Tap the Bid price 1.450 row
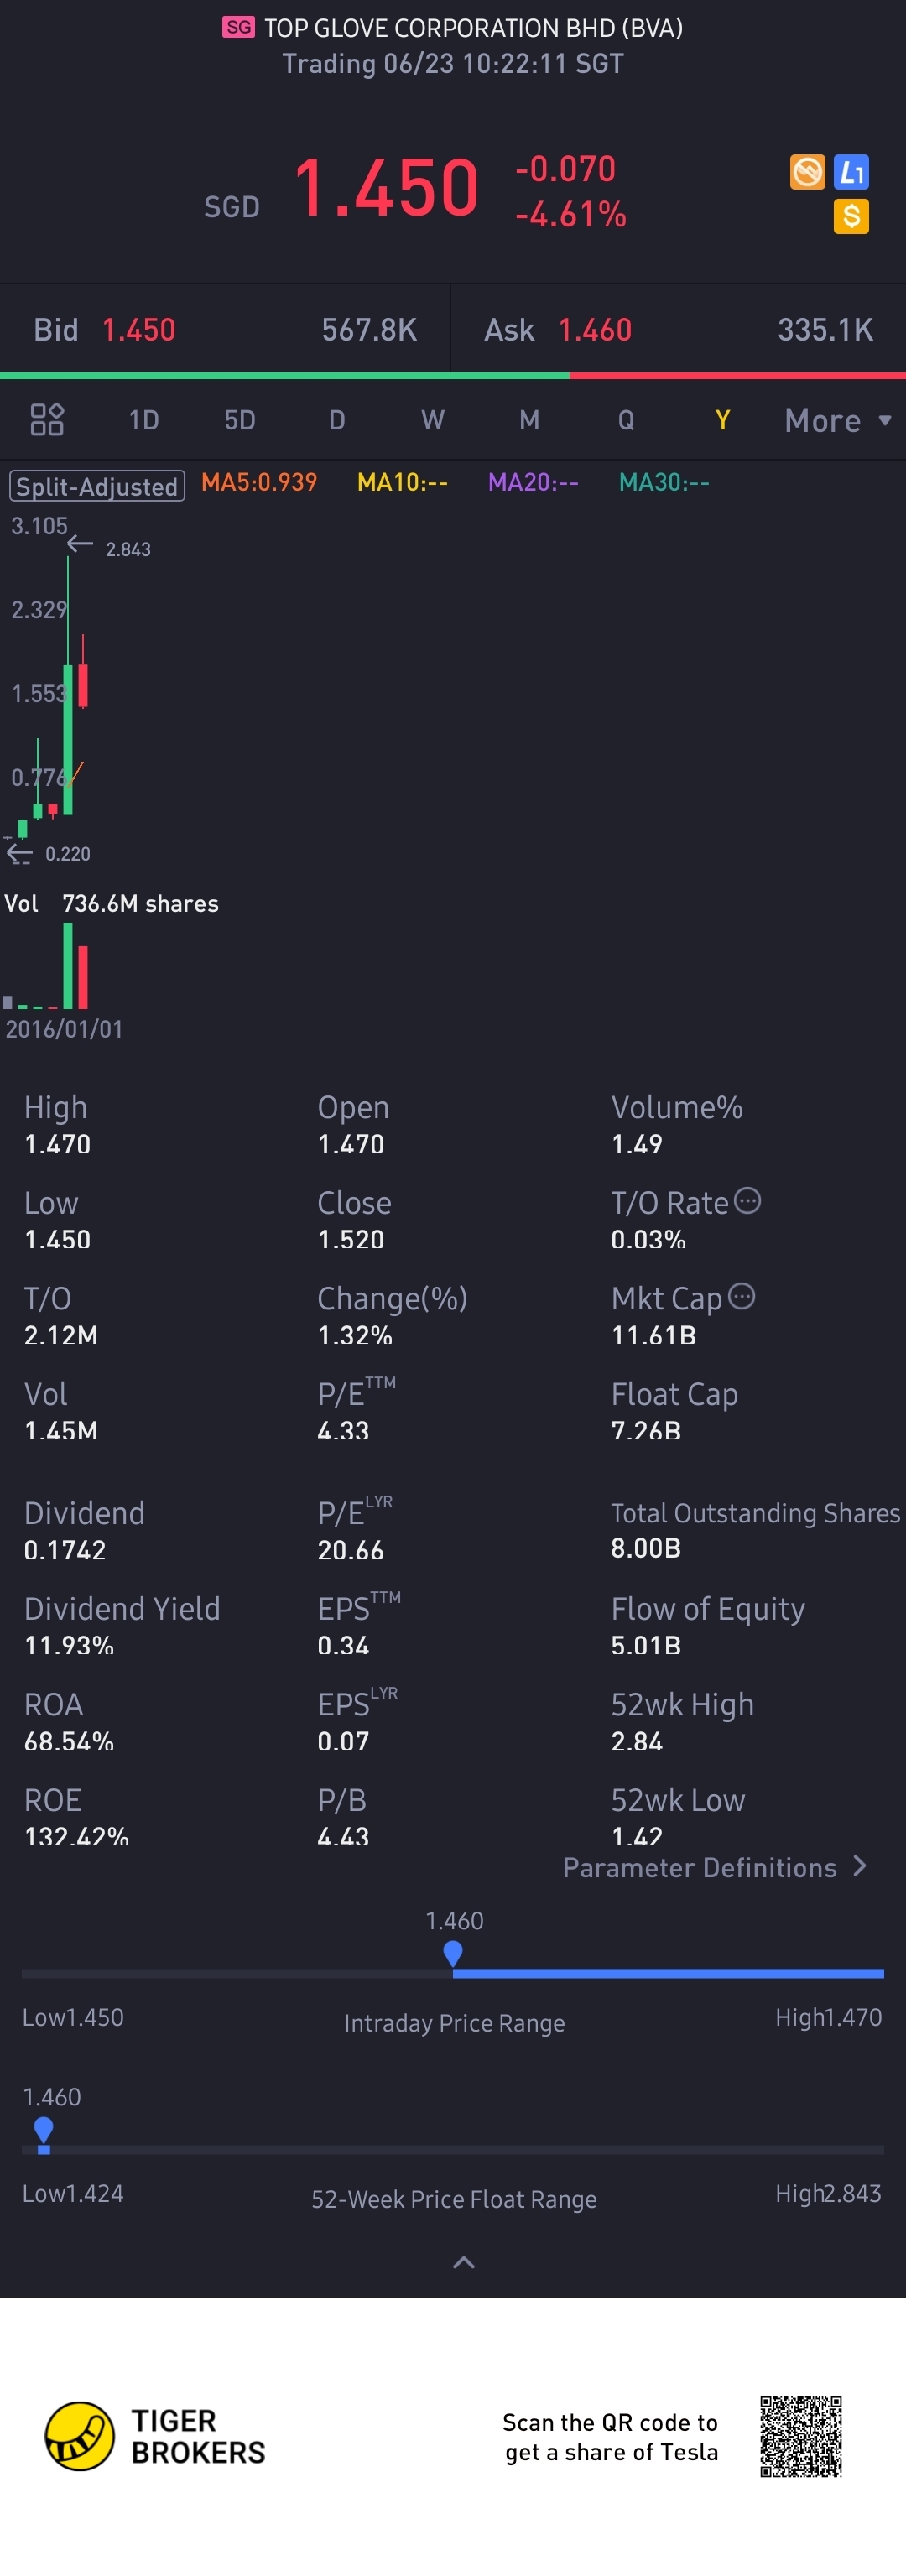The image size is (906, 2576). [225, 330]
